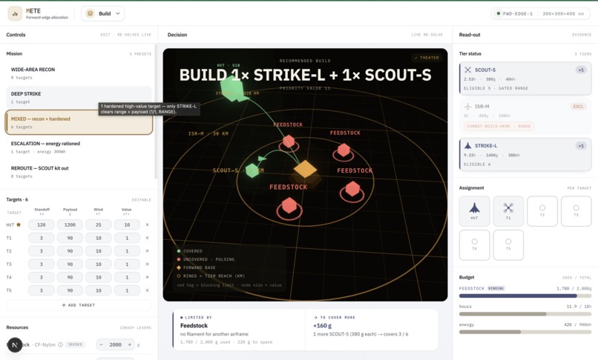Select the DEEP STRIKE mission preset
This screenshot has height=360, width=598.
[79, 98]
